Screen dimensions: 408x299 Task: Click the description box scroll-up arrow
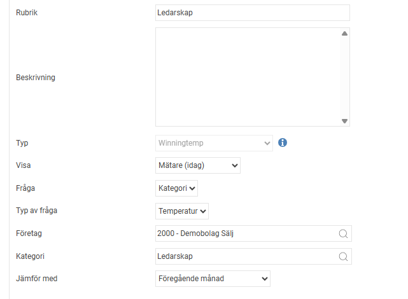[344, 34]
